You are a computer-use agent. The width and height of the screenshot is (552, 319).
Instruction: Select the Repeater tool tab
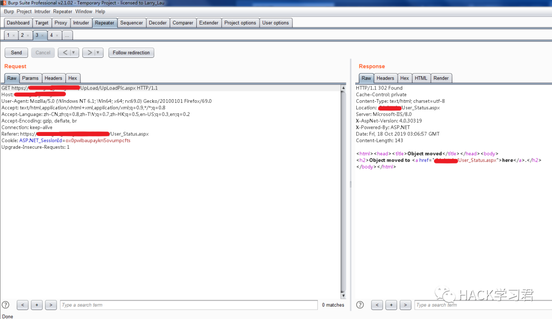[105, 23]
